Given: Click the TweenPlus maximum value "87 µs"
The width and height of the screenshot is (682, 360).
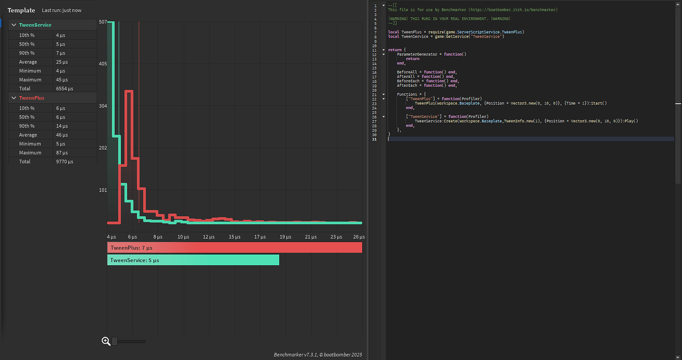Looking at the screenshot, I should pyautogui.click(x=62, y=153).
